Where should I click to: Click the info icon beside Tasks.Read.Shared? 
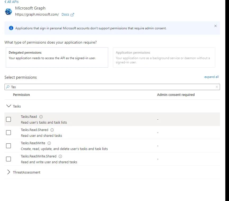52,130
